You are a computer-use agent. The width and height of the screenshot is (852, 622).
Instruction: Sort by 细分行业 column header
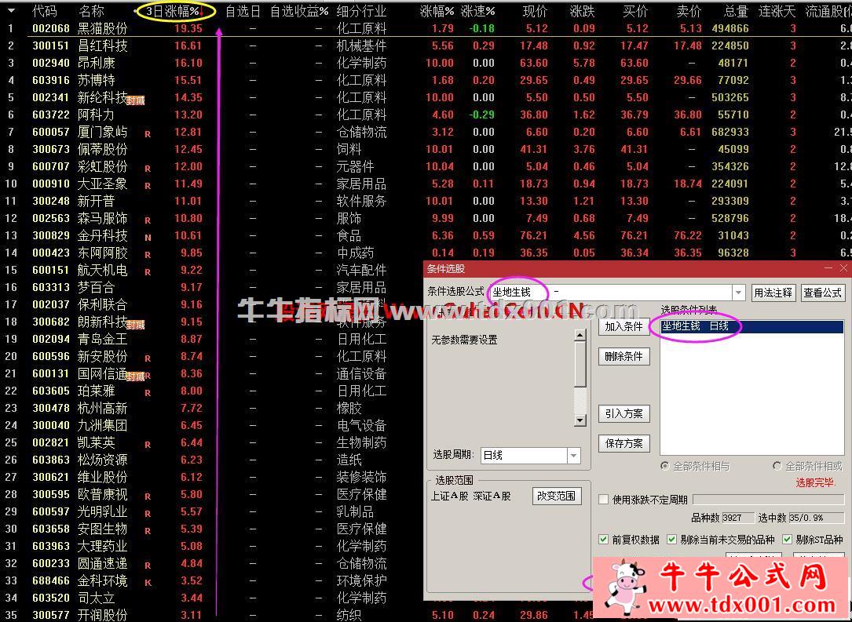[361, 11]
